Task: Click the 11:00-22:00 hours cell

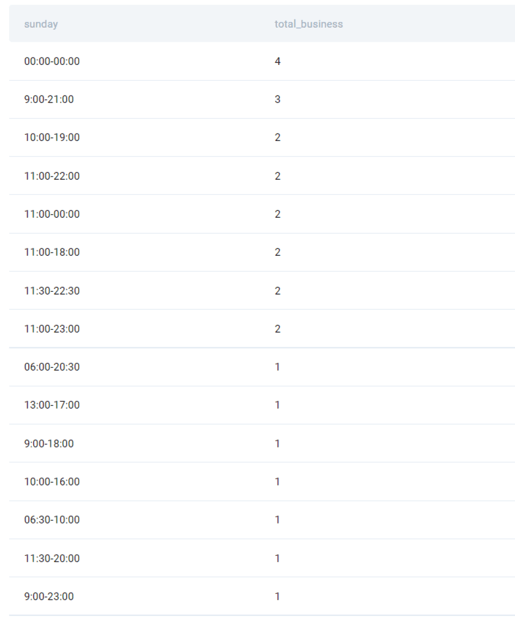Action: click(52, 176)
